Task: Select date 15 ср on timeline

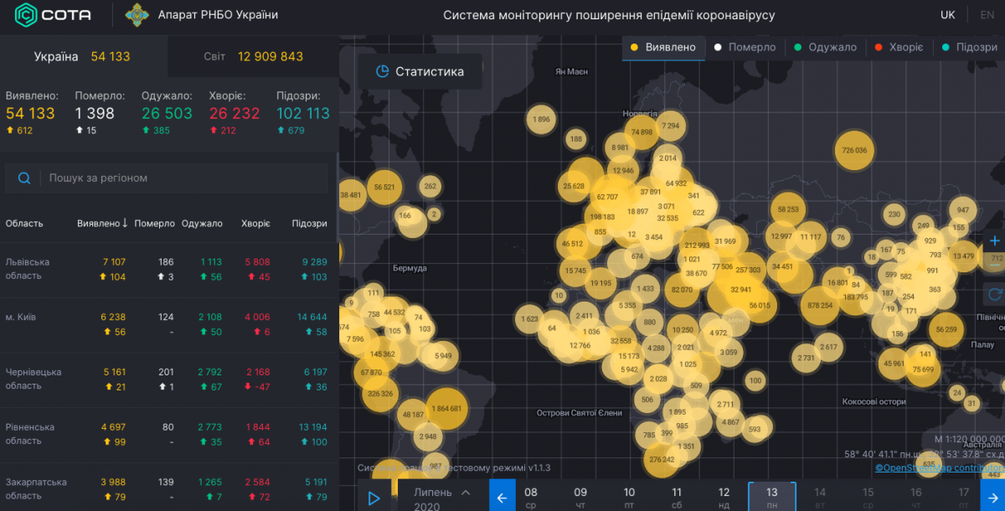Action: (868, 498)
